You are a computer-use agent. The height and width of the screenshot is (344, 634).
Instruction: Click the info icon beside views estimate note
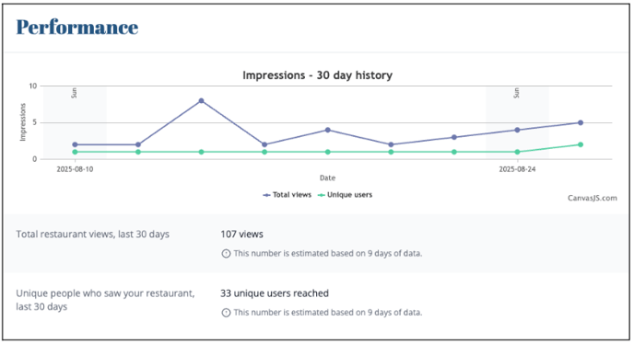click(226, 254)
